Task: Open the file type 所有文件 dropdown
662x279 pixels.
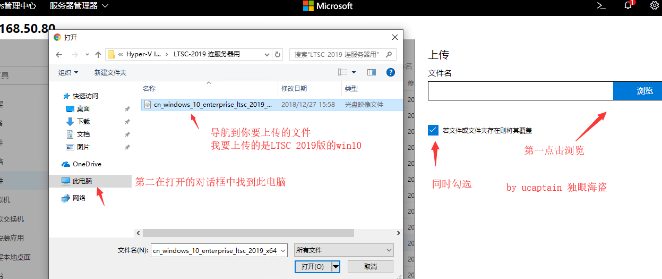Action: tap(343, 250)
